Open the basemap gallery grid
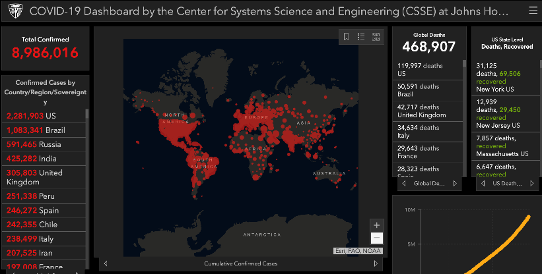Screen dimensions: 542x274 coord(376,36)
